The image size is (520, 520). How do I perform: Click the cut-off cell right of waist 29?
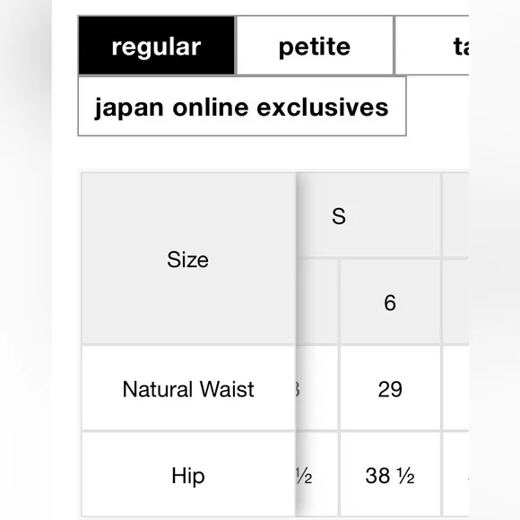point(455,389)
